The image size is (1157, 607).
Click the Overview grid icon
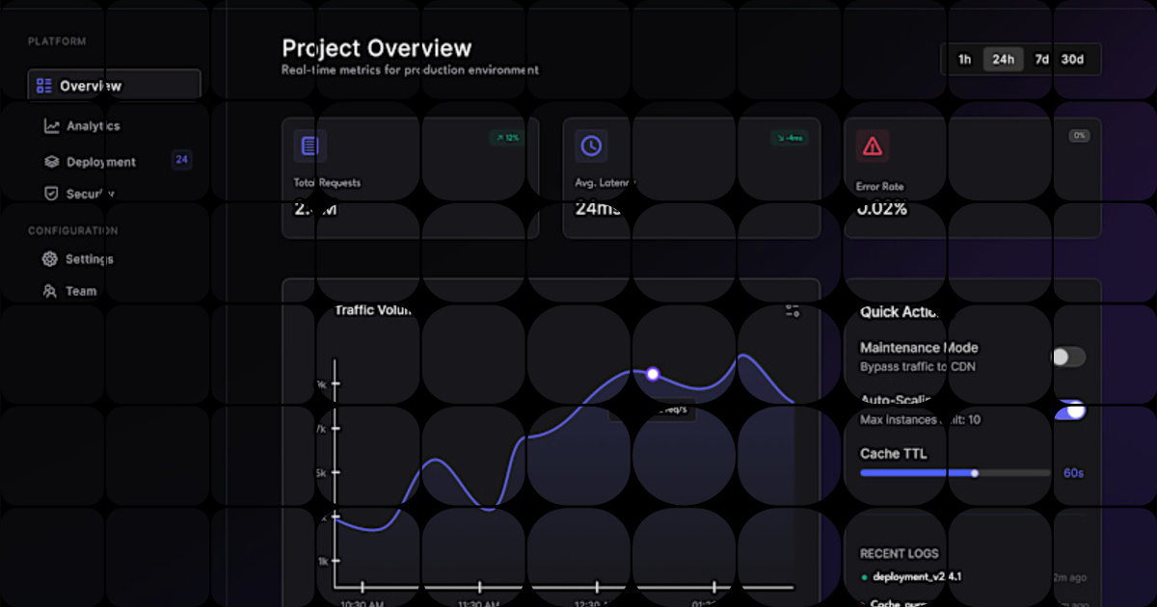tap(44, 86)
